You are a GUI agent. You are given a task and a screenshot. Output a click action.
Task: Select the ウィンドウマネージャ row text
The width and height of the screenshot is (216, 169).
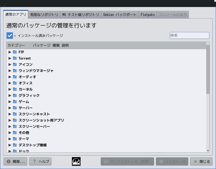point(36,71)
